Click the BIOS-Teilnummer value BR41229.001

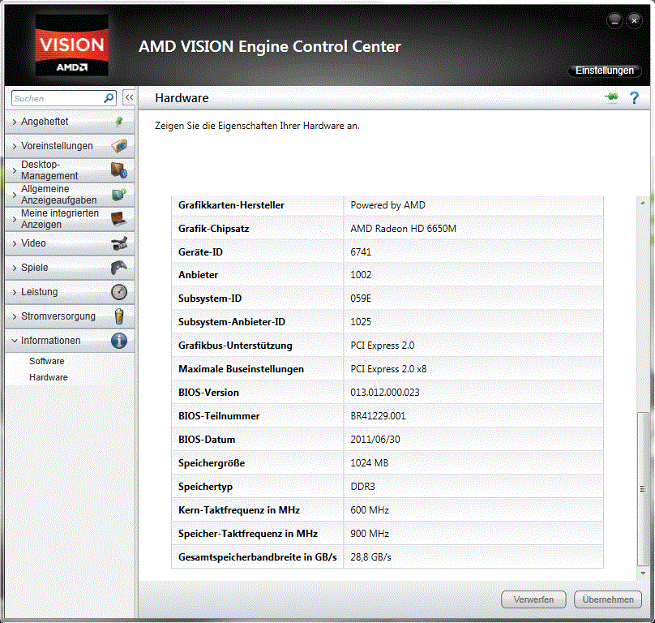pos(378,416)
